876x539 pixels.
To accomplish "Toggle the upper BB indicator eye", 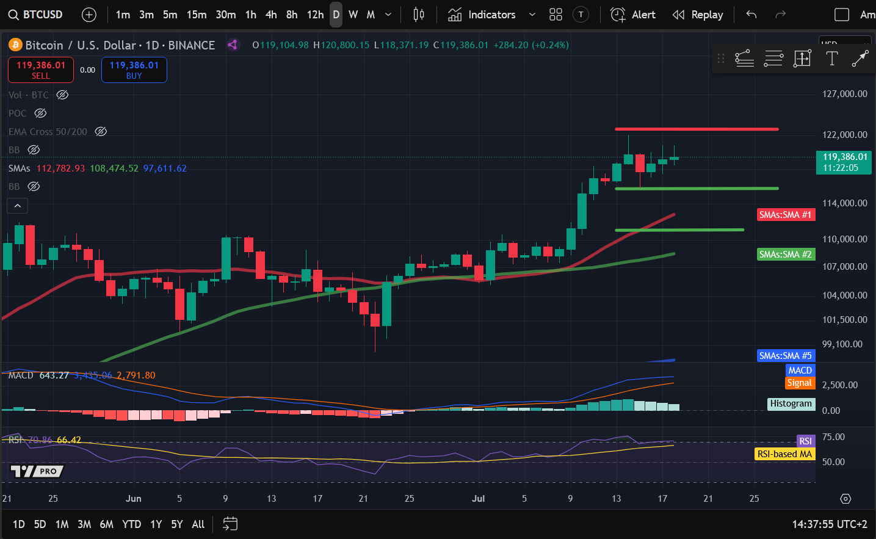I will coord(34,150).
